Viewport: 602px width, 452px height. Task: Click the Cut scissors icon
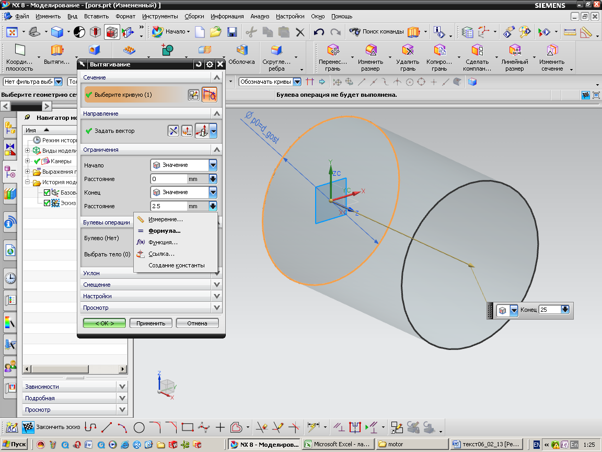pos(251,32)
